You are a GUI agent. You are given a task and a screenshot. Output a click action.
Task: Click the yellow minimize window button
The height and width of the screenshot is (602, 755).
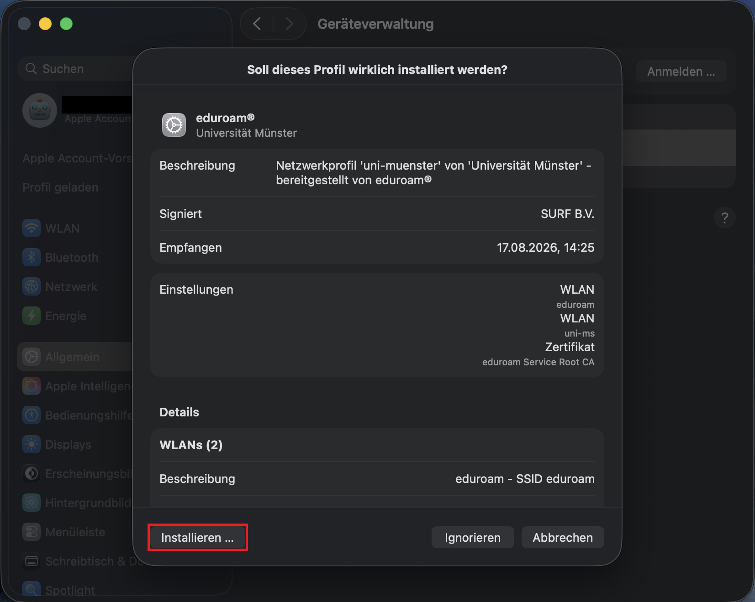pyautogui.click(x=45, y=24)
